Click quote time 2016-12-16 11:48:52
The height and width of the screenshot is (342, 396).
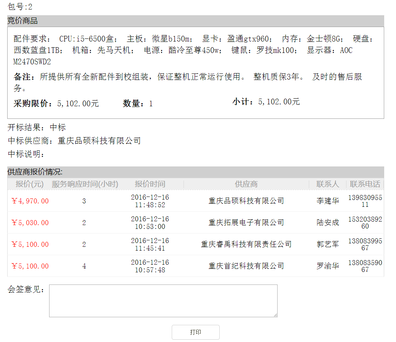tap(150, 201)
